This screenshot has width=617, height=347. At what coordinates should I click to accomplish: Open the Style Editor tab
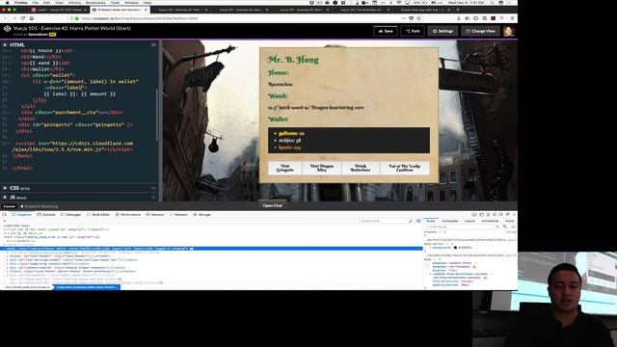point(98,215)
